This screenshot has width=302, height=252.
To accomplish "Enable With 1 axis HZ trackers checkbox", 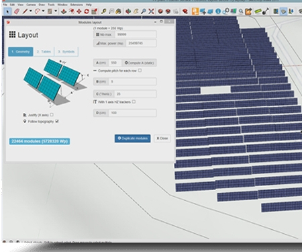I will [x=134, y=101].
